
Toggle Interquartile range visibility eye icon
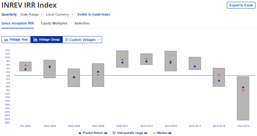click(x=146, y=133)
